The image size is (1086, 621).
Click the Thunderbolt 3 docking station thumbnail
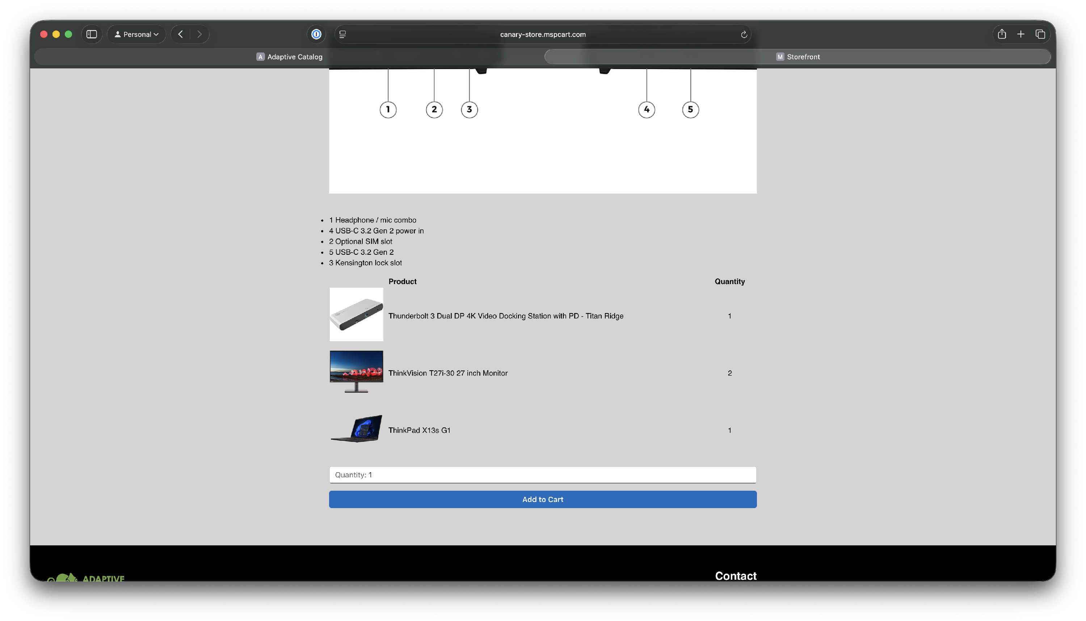356,314
